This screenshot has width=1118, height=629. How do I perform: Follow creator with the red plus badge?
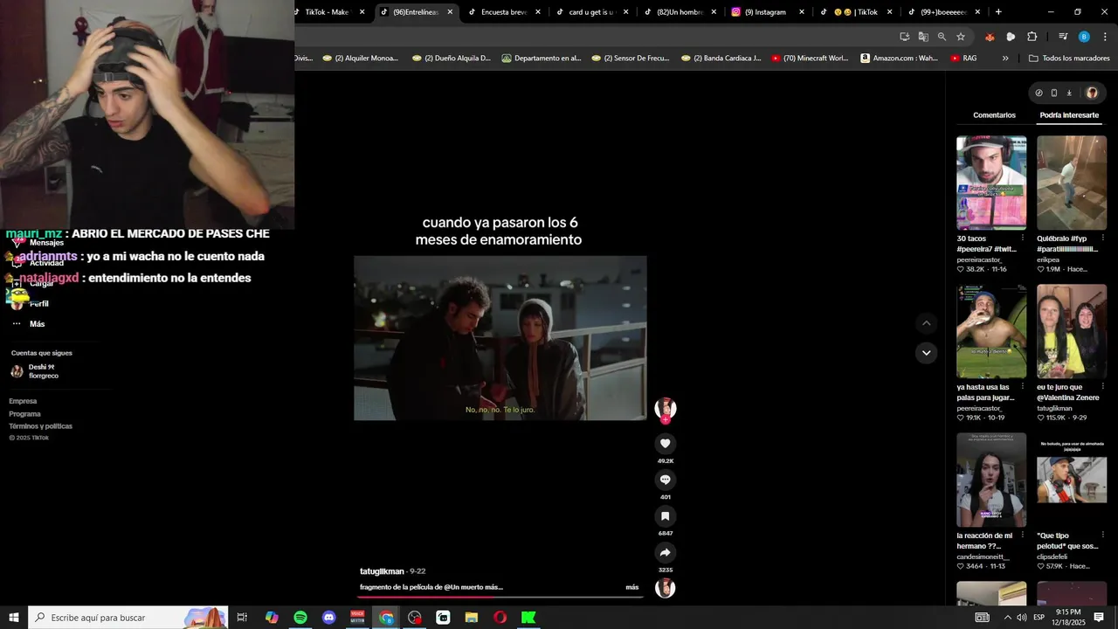pyautogui.click(x=666, y=420)
